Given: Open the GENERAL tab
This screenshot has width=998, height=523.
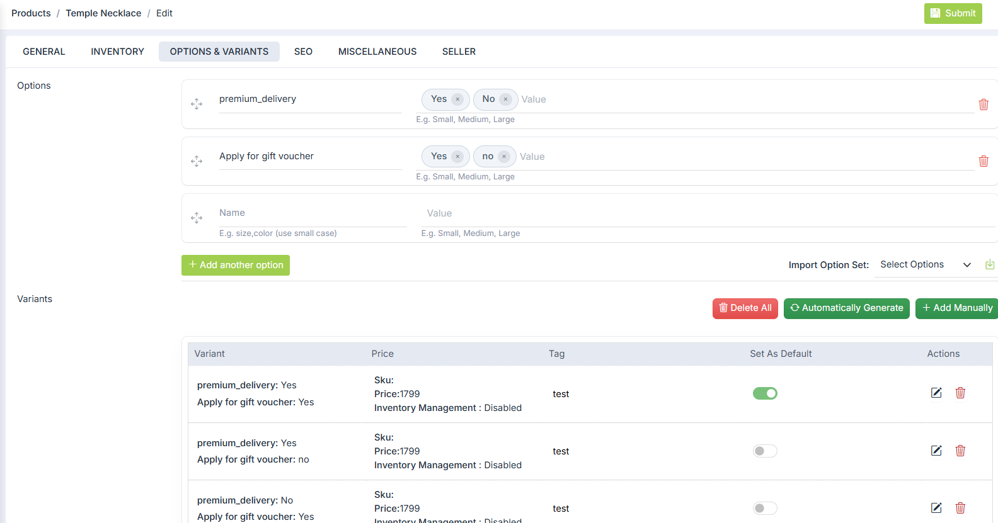Looking at the screenshot, I should (x=44, y=52).
